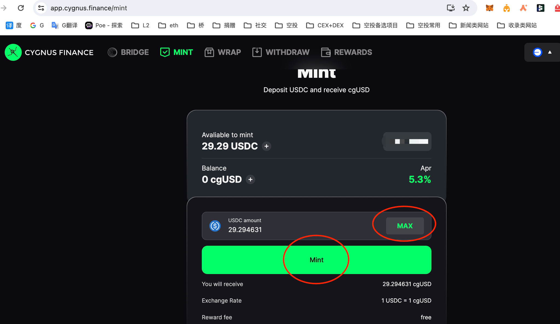Viewport: 560px width, 324px height.
Task: Click the plus icon next to 29.29 USDC
Action: click(267, 146)
